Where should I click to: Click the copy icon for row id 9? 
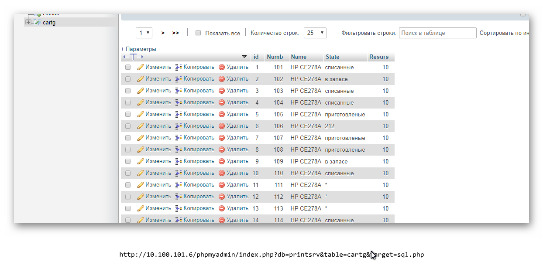tap(179, 161)
